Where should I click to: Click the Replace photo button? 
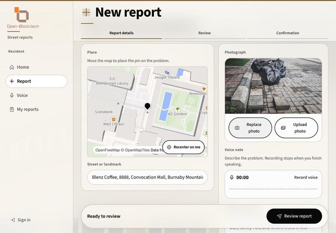coord(250,128)
